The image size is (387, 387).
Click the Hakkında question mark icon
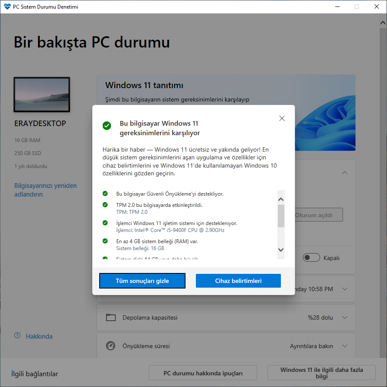(17, 335)
